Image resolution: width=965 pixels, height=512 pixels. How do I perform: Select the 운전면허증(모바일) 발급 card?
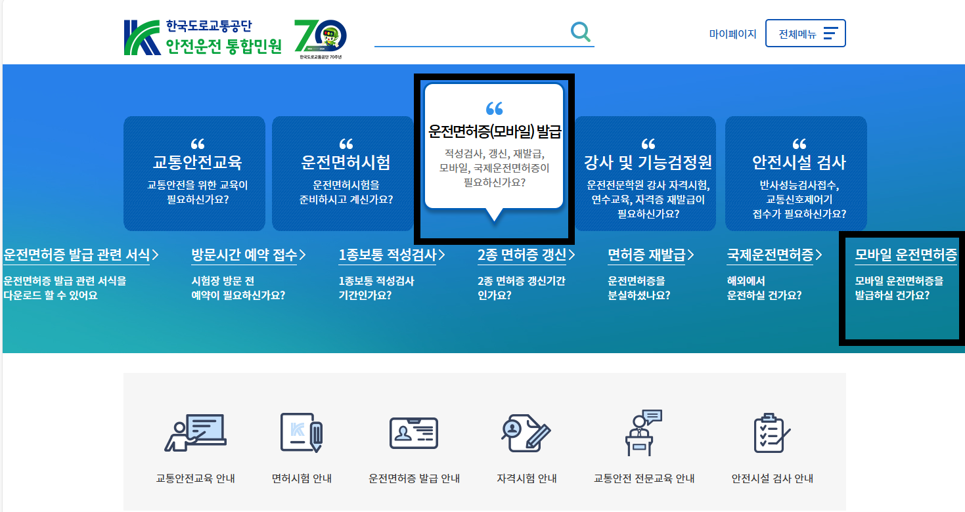pyautogui.click(x=494, y=146)
